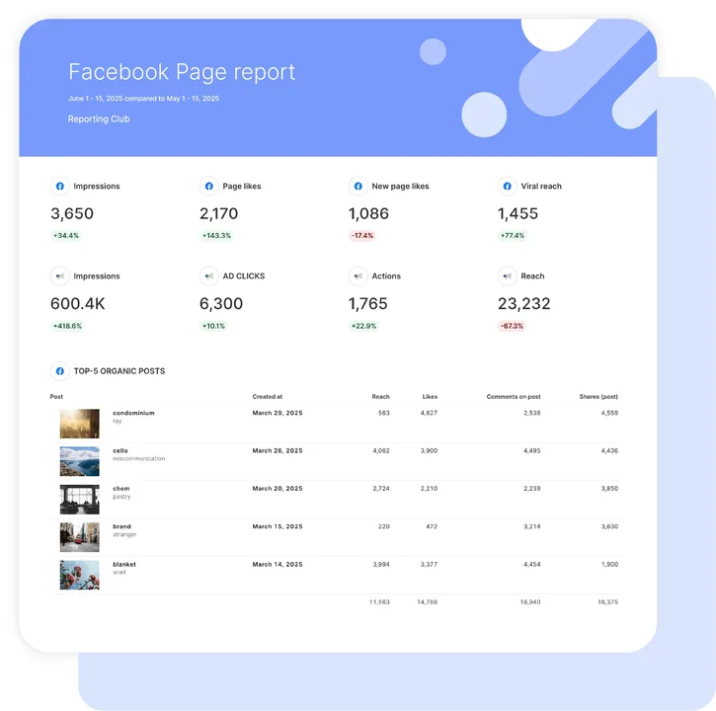Viewport: 716px width, 711px height.
Task: Click the Facebook icon next to Page likes
Action: [209, 187]
